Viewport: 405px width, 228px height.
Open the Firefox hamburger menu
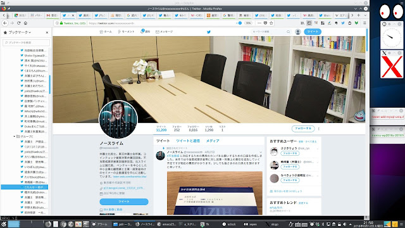click(364, 23)
